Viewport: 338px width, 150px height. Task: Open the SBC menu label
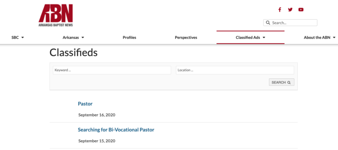(x=15, y=37)
